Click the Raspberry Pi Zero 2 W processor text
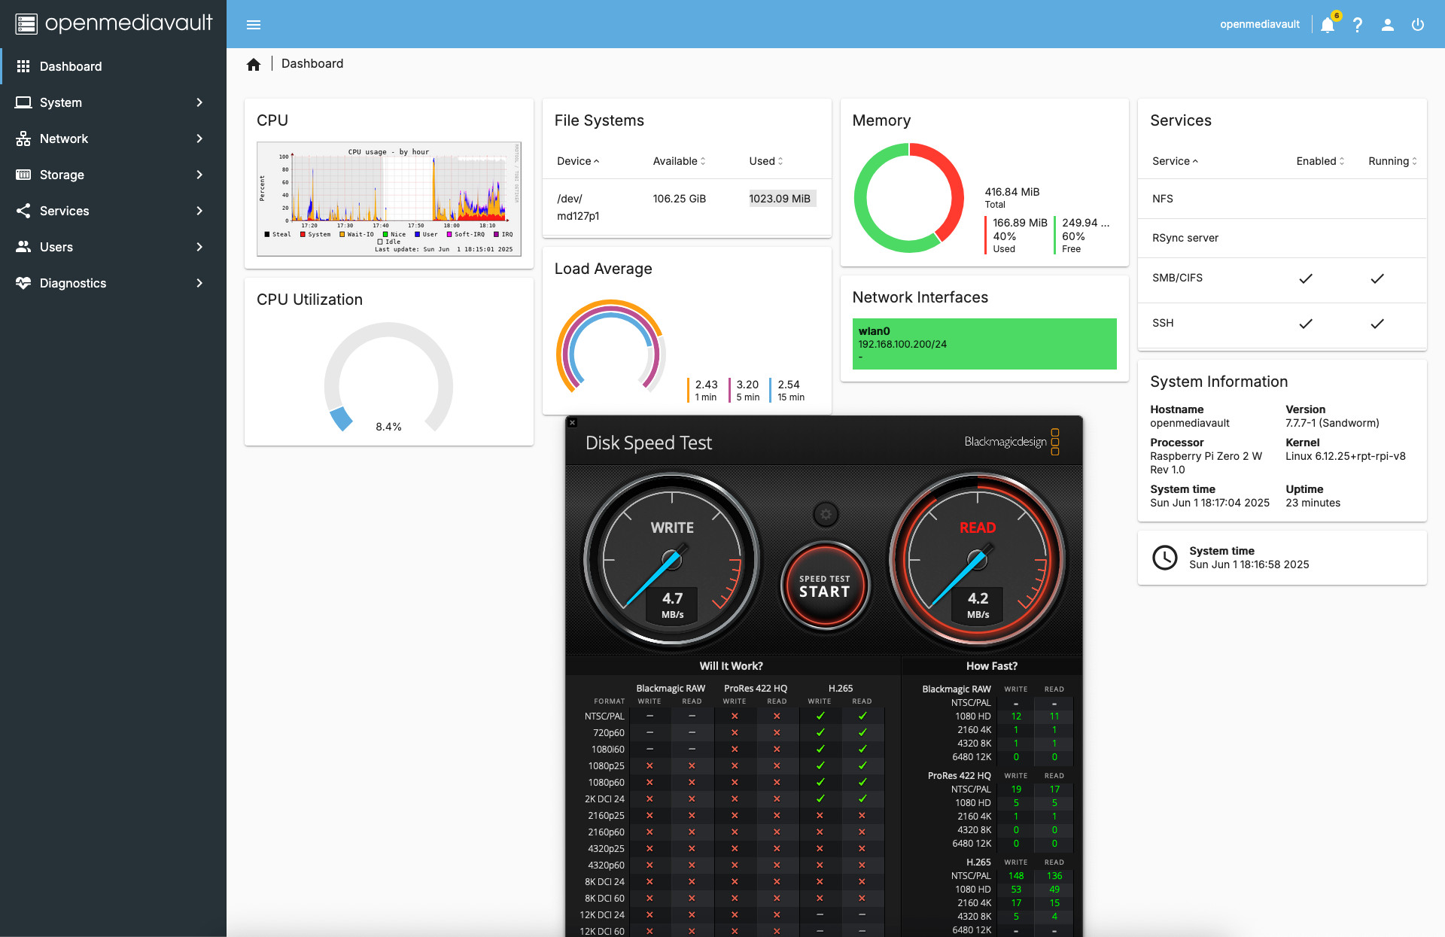The image size is (1445, 937). pos(1206,463)
